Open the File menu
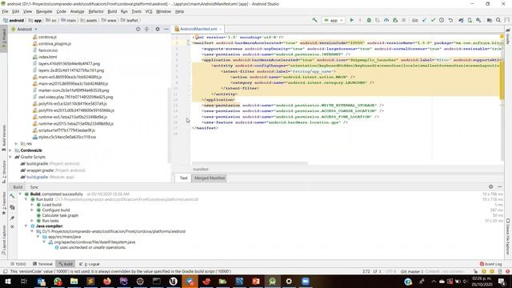The image size is (512, 288). (6, 11)
